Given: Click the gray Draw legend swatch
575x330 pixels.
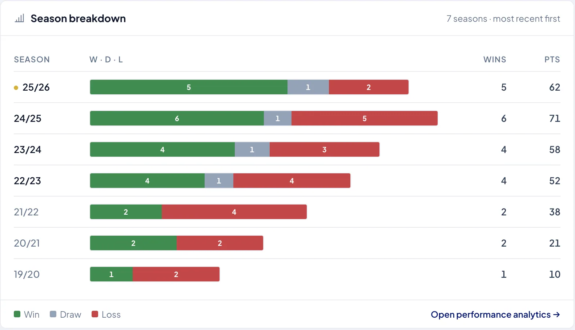Looking at the screenshot, I should [x=53, y=314].
